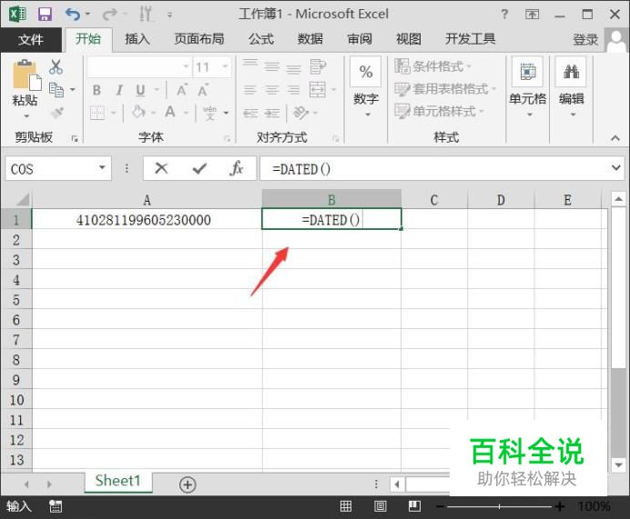Toggle middle align in alignment group
Viewport: 630px width, 519px height.
point(272,66)
